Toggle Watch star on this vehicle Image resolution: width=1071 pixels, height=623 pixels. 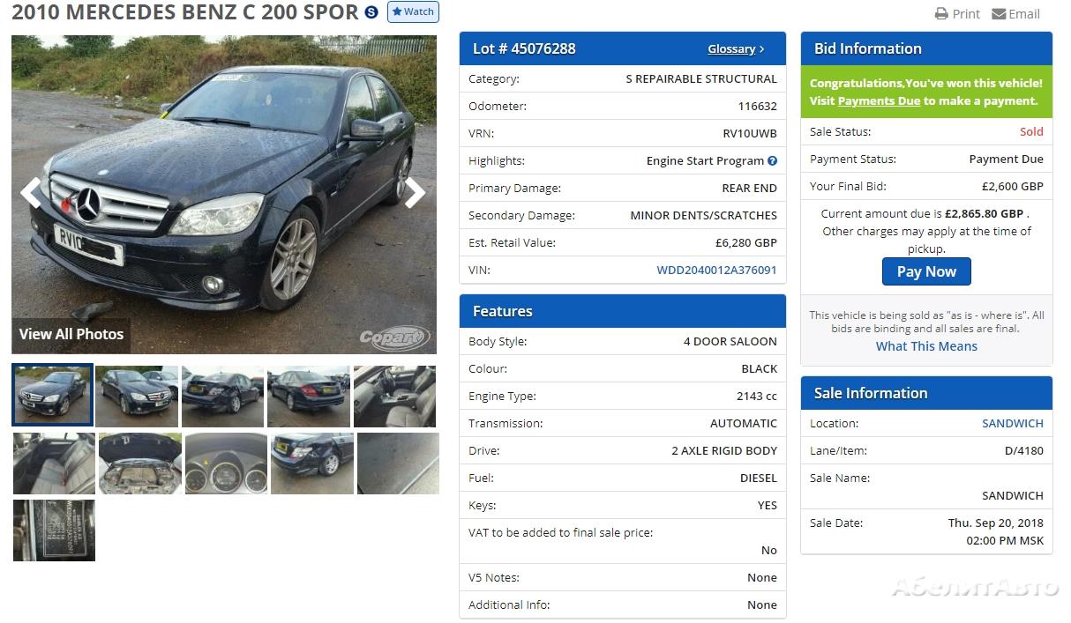tap(413, 12)
